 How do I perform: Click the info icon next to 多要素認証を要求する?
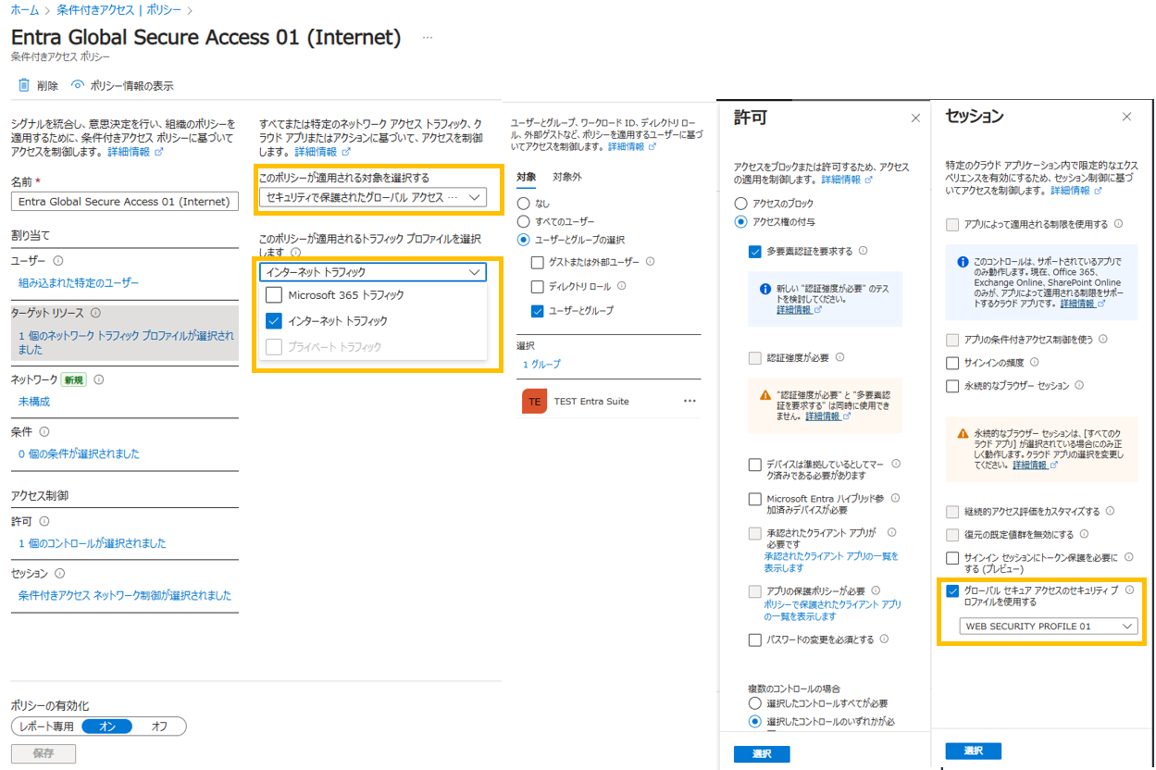[x=863, y=250]
